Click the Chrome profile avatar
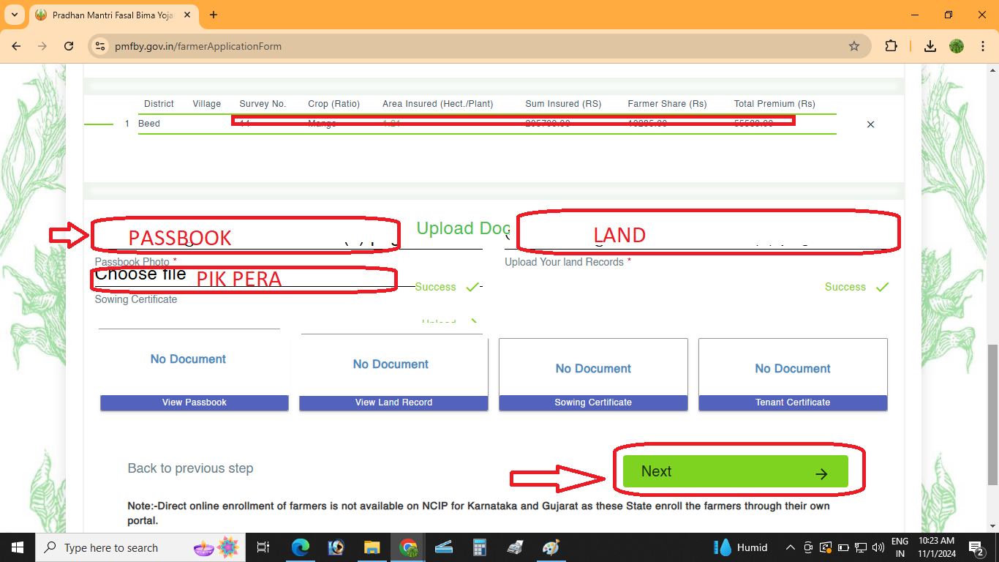Viewport: 999px width, 562px height. [956, 45]
